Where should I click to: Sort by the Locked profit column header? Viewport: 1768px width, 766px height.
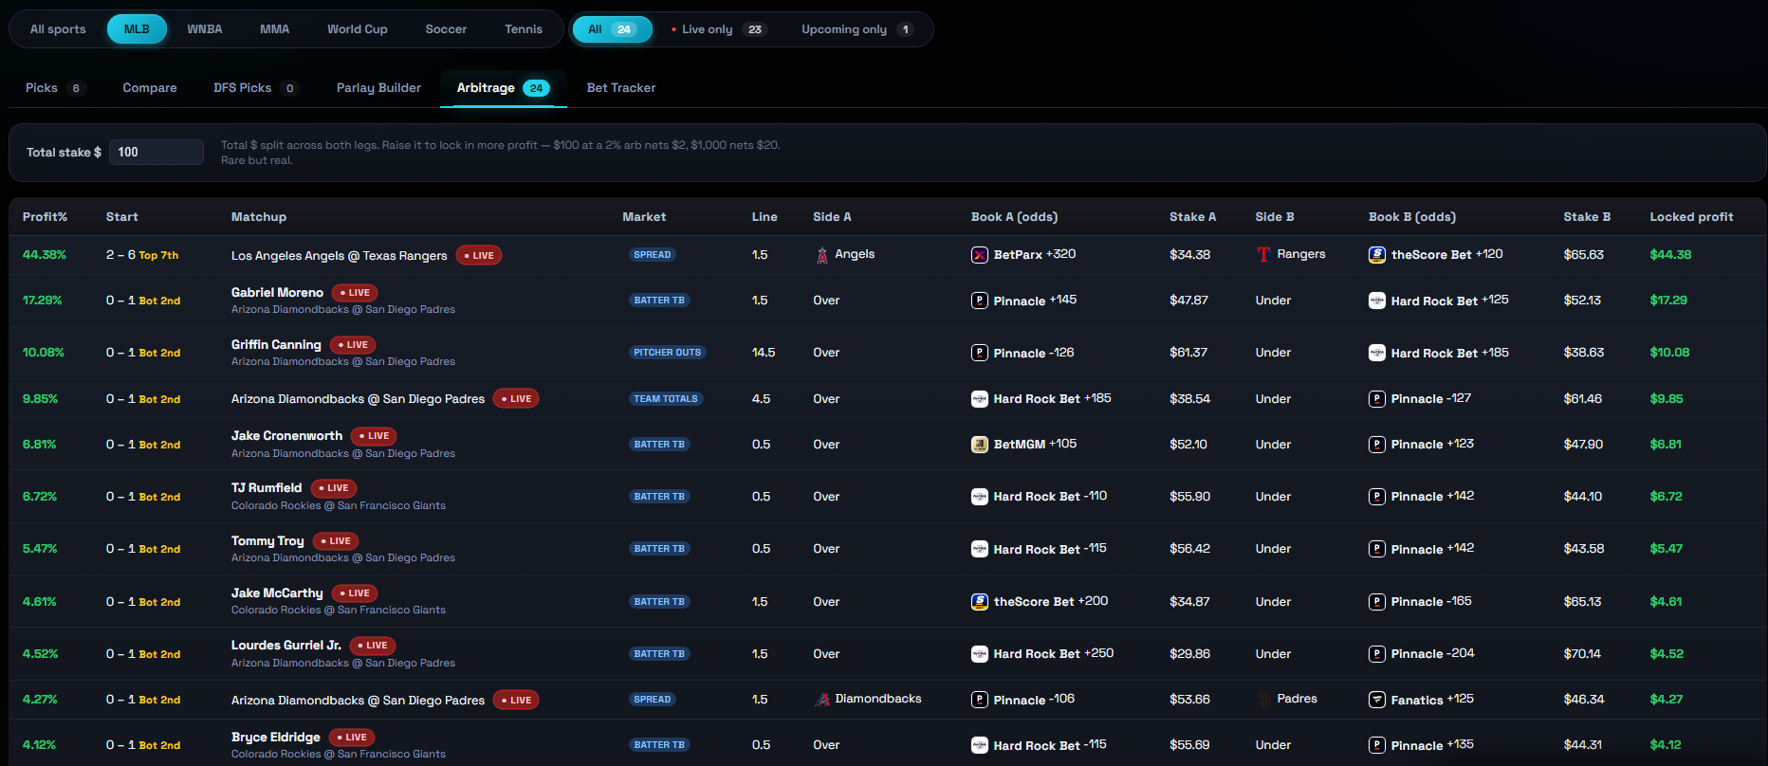tap(1691, 217)
